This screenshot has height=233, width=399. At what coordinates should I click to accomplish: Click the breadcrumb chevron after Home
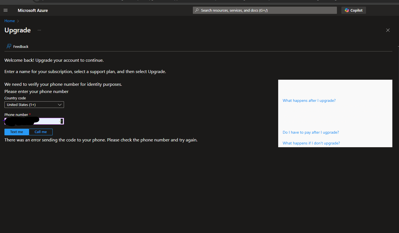click(x=18, y=21)
